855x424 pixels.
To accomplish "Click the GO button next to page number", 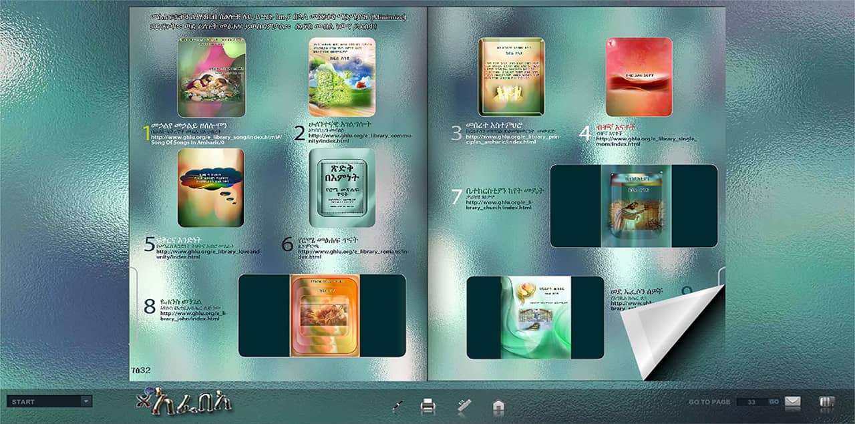I will click(x=774, y=402).
